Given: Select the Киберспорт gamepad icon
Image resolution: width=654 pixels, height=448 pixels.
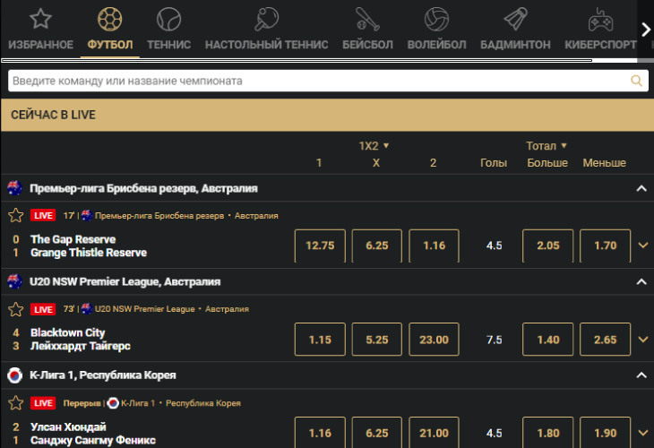Looking at the screenshot, I should (600, 20).
